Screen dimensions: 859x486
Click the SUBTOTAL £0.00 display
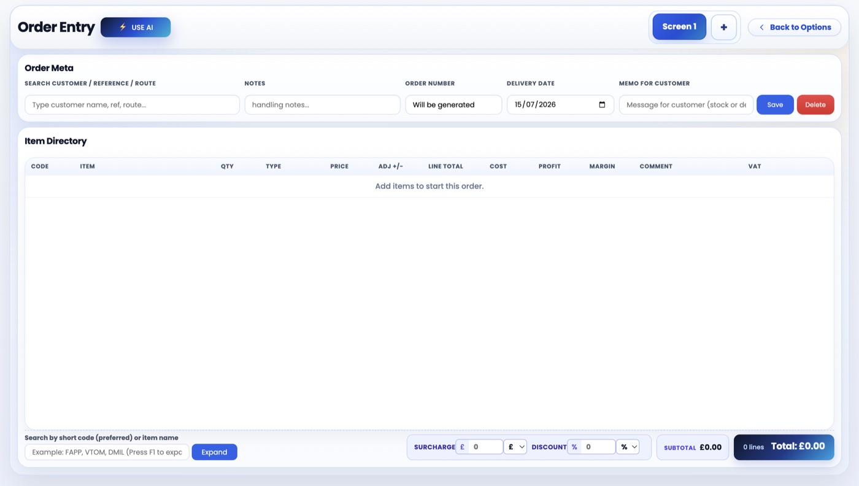693,447
